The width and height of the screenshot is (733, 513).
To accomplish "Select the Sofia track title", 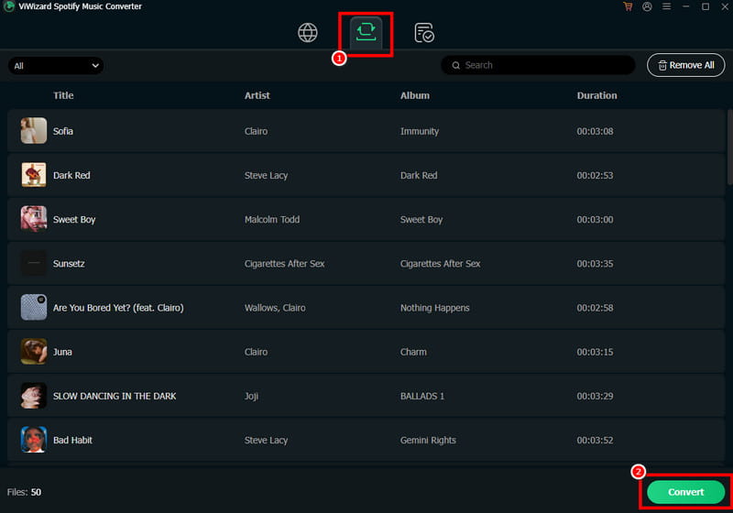I will click(63, 131).
